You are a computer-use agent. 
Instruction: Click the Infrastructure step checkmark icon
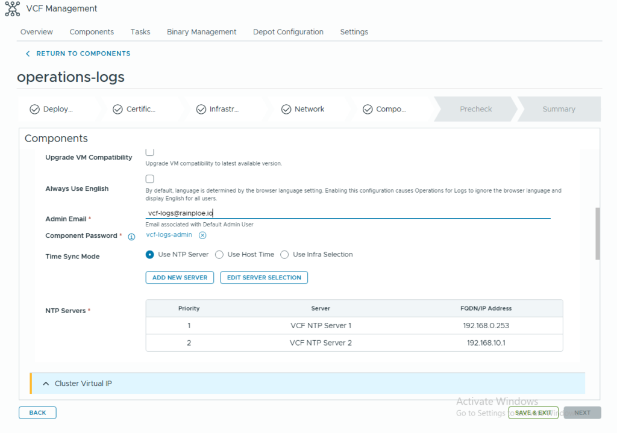[201, 109]
